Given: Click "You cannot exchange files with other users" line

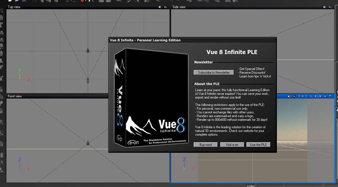Looking at the screenshot, I should (225, 112).
